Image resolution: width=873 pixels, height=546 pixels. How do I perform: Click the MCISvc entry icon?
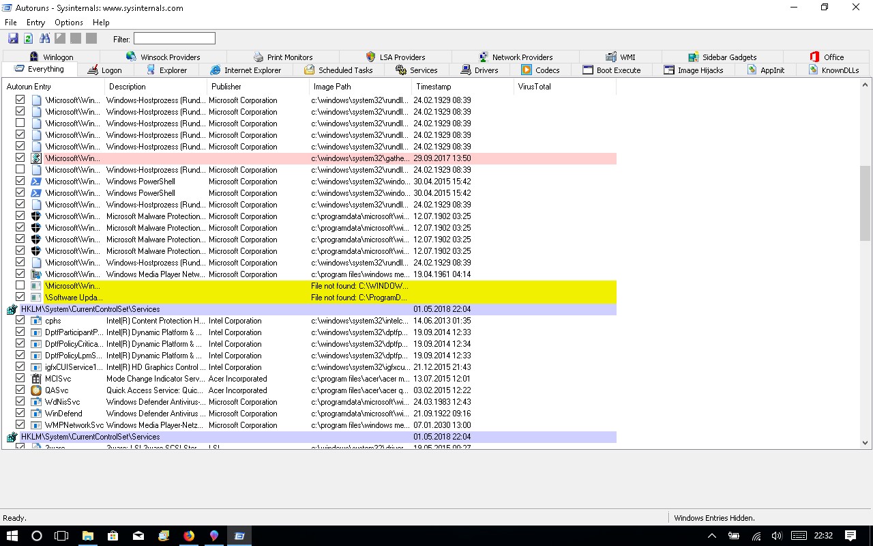point(37,379)
